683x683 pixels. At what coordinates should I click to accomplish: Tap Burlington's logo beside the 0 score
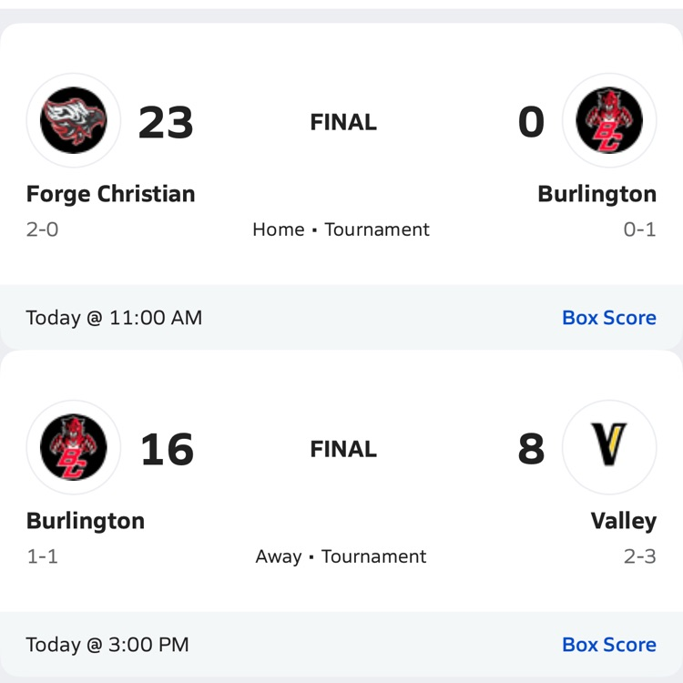609,120
